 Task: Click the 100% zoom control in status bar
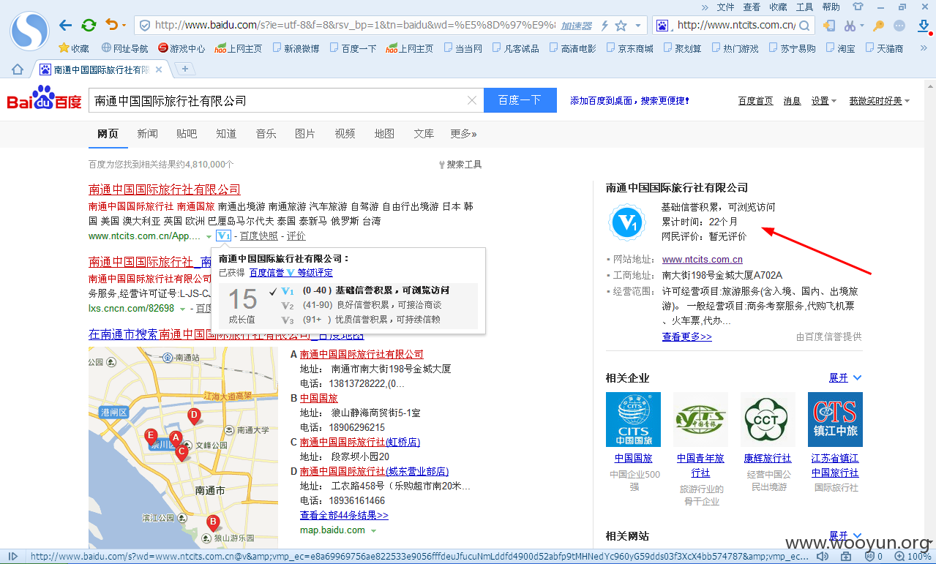pos(913,557)
